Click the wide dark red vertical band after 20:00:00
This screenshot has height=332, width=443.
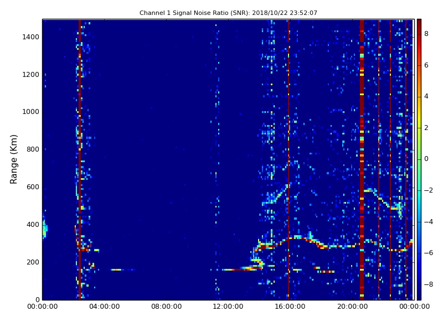point(362,159)
